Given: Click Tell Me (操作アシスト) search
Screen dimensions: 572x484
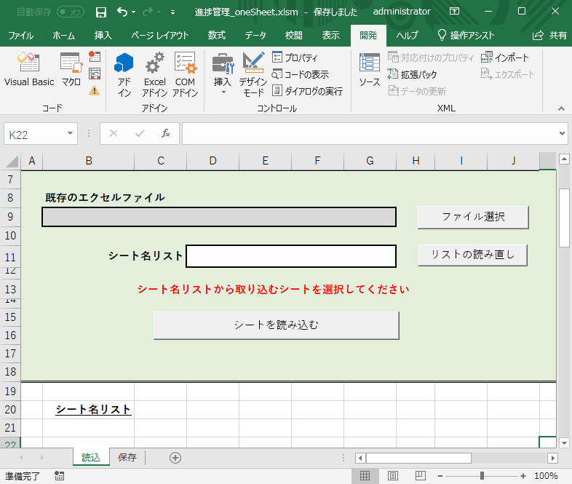Looking at the screenshot, I should point(466,36).
